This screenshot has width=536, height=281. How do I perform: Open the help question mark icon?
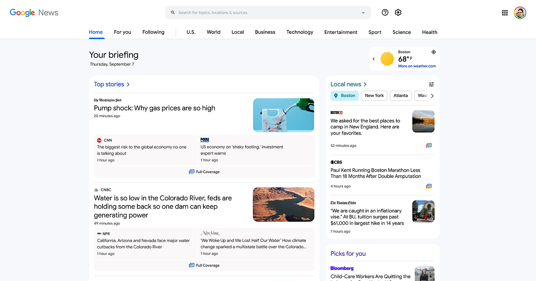pos(385,12)
